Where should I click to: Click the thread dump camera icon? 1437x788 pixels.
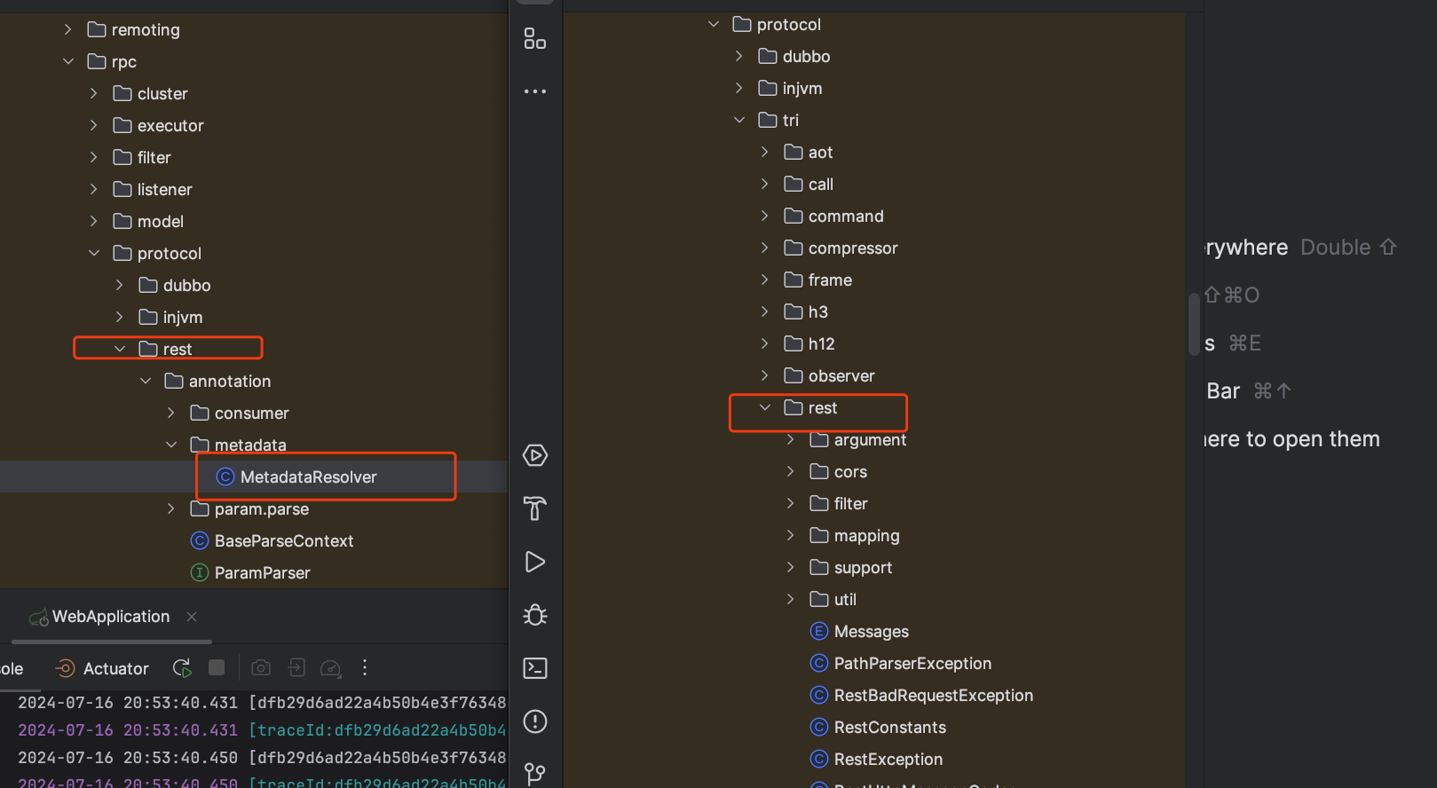(261, 667)
